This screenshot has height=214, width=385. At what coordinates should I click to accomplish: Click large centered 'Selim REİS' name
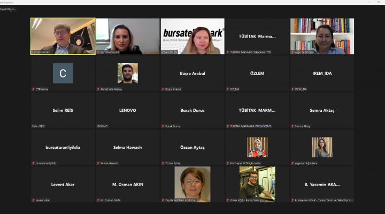pyautogui.click(x=63, y=110)
